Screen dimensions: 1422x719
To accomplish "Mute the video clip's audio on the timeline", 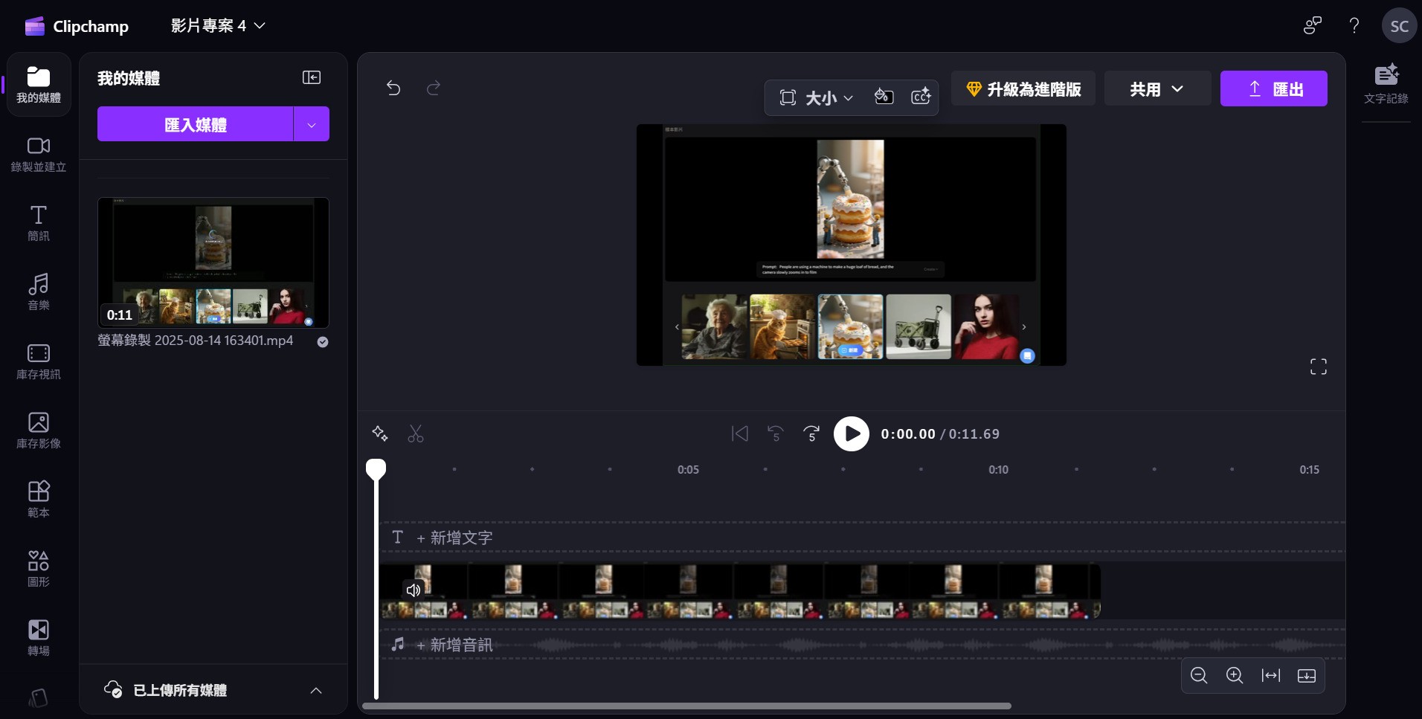I will click(414, 590).
